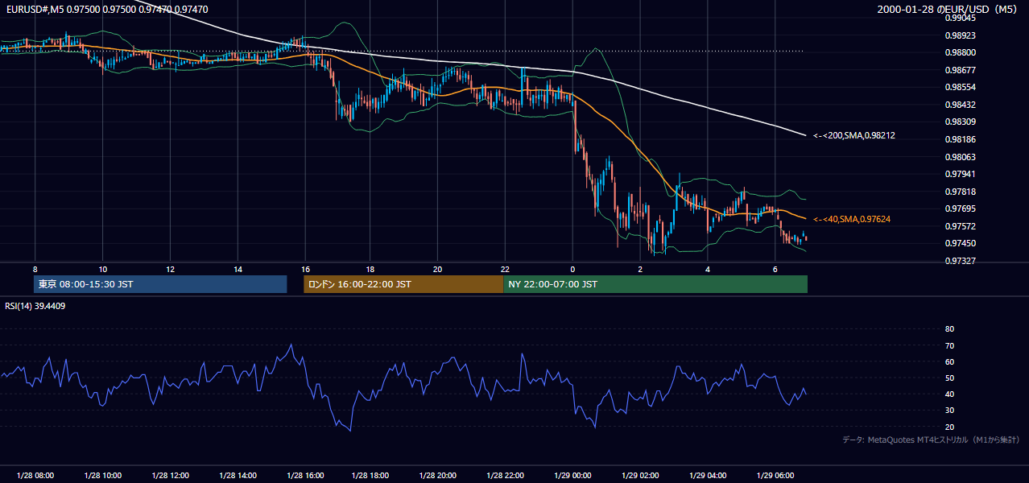Screen dimensions: 1029x483
Task: Click the RSI scale value 40
Action: click(949, 394)
